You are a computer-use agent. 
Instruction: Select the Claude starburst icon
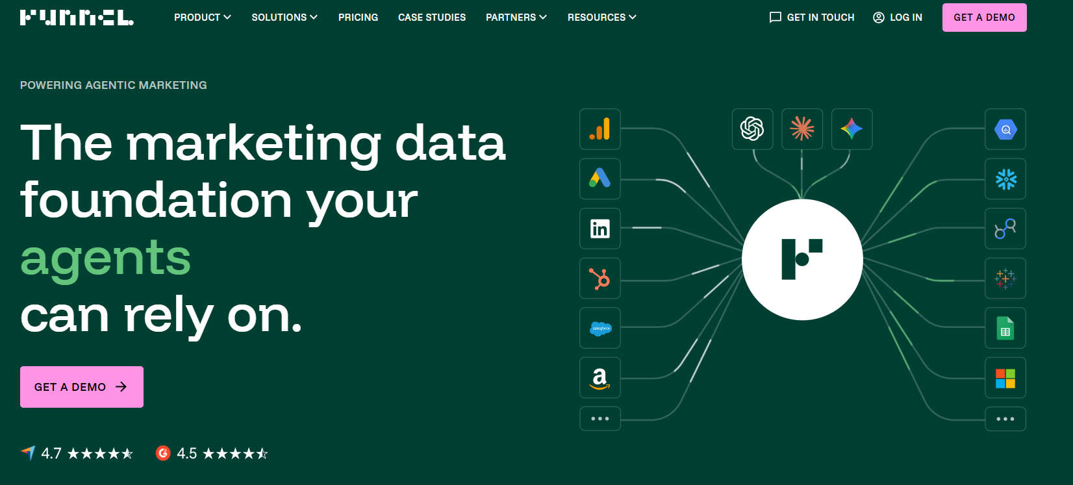point(802,129)
